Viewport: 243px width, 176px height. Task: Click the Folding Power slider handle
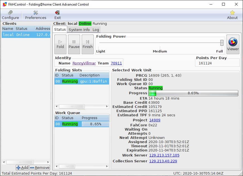222,43
